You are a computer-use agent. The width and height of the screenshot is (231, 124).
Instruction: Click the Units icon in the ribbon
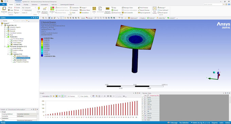pos(94,9)
